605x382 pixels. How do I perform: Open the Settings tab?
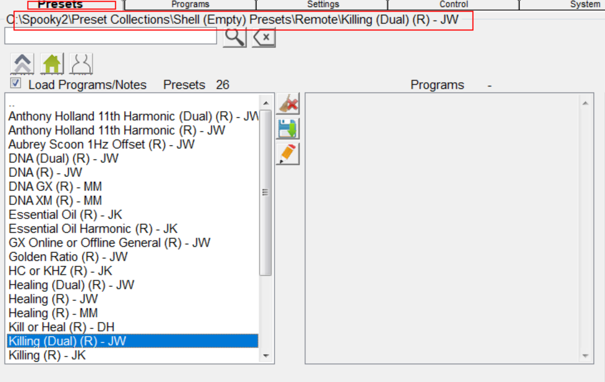[323, 4]
